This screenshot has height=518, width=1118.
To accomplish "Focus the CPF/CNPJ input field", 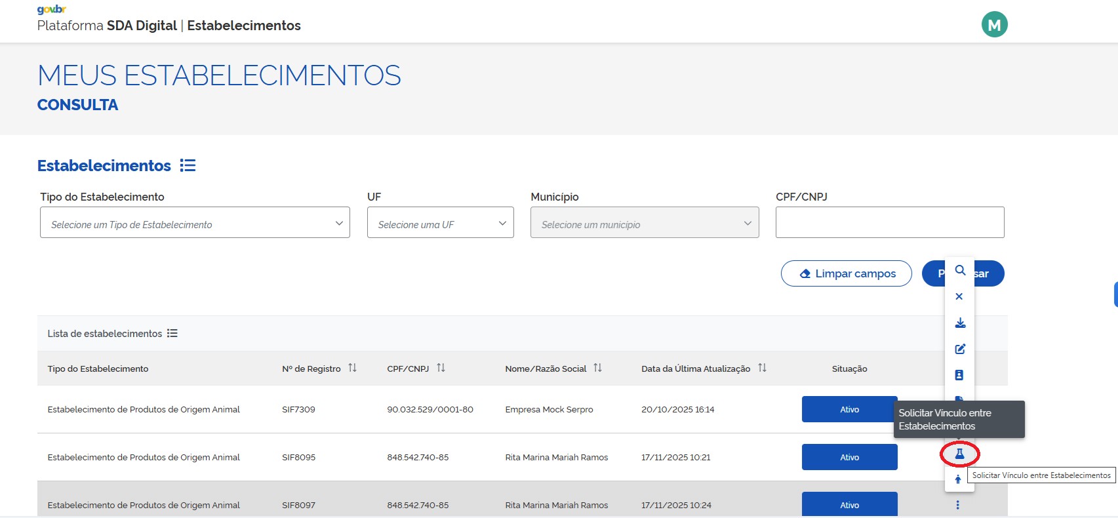I will click(x=889, y=223).
